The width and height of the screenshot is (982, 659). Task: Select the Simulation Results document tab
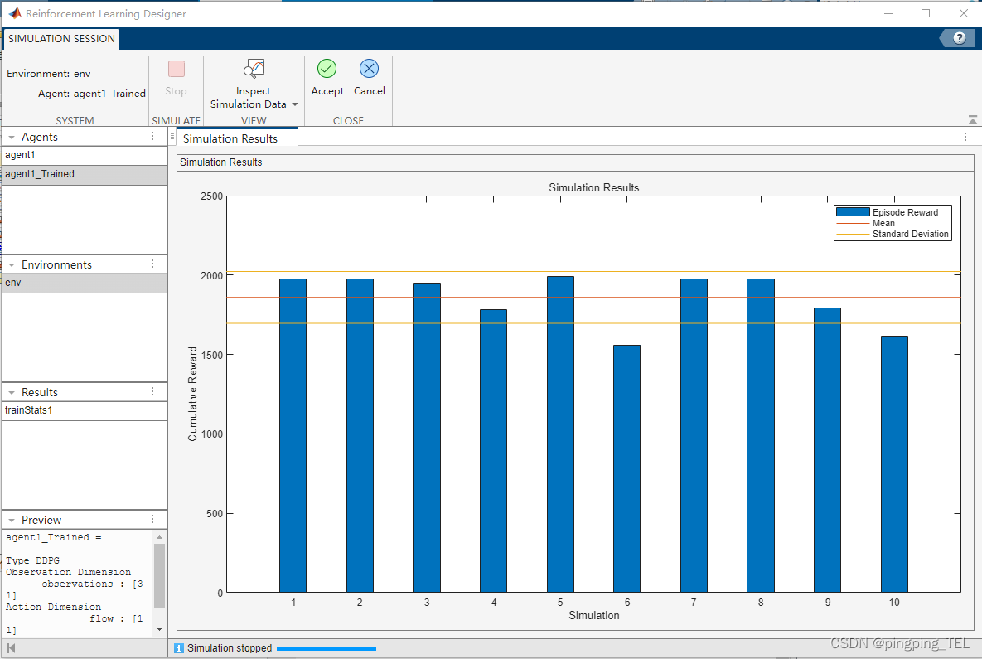click(230, 138)
